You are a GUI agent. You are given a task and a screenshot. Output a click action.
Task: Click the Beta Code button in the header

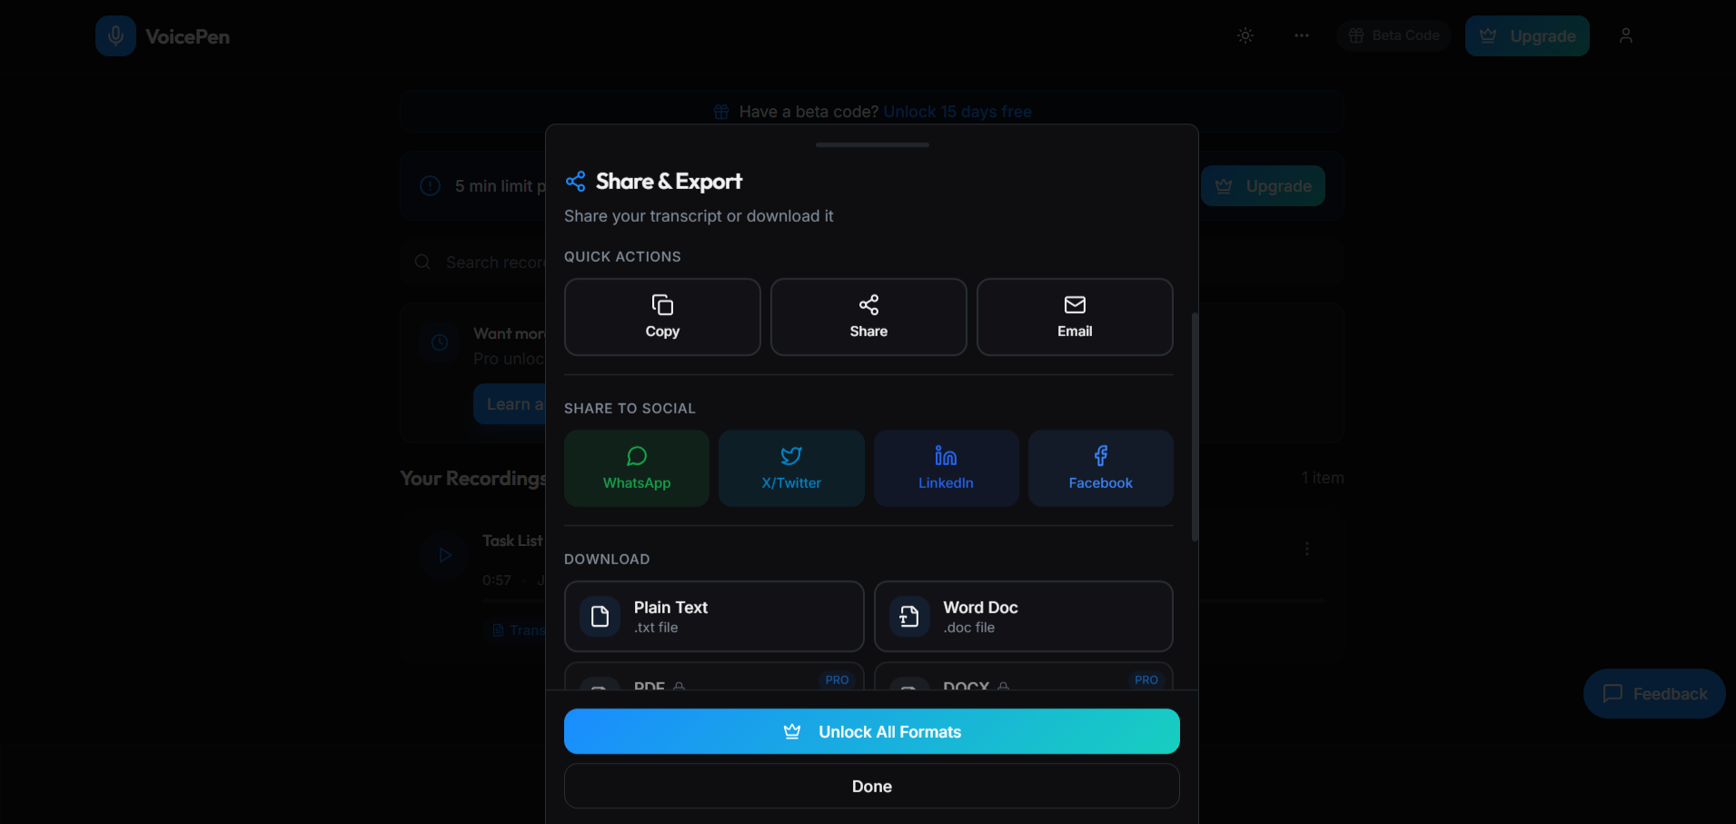pyautogui.click(x=1394, y=35)
